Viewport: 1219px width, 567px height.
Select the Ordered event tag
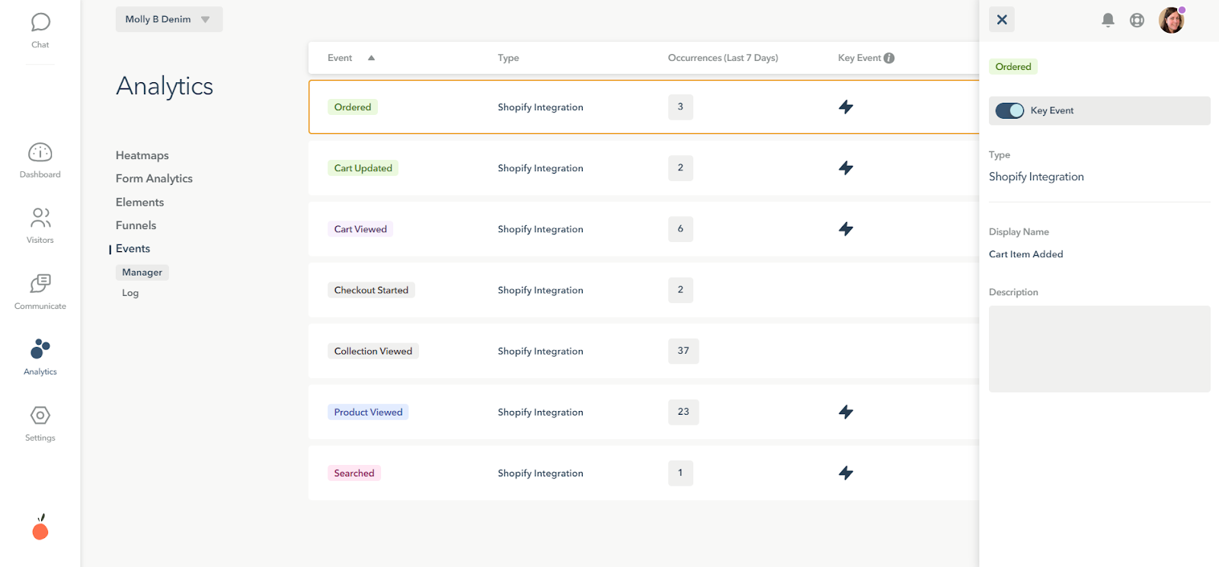353,107
